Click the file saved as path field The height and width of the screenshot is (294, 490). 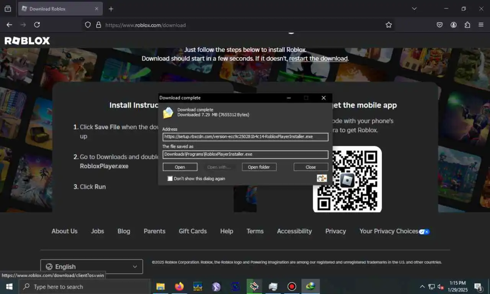[x=245, y=154]
